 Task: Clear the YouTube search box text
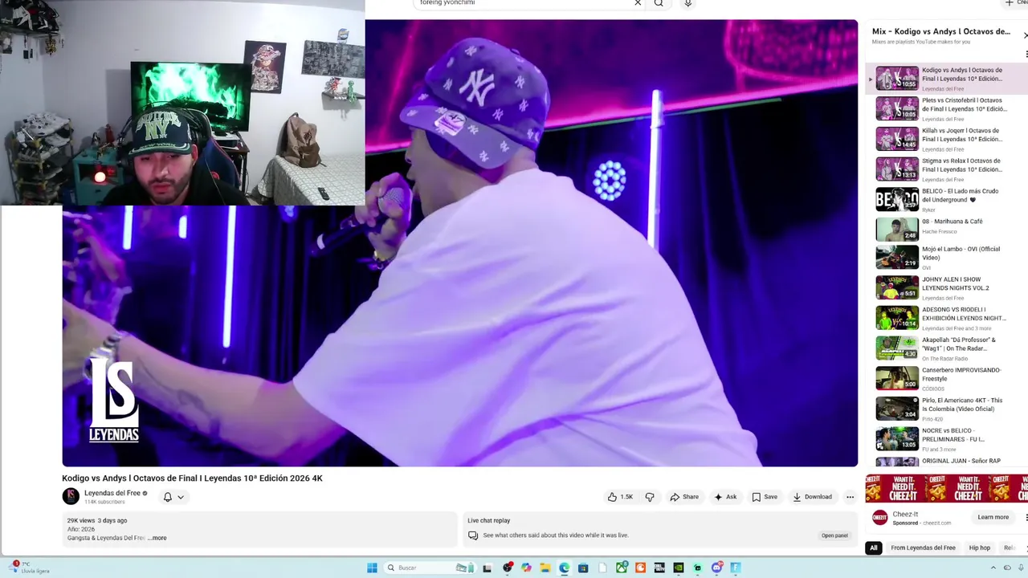pos(638,3)
